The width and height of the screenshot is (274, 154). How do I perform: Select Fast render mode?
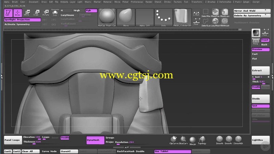pyautogui.click(x=261, y=54)
